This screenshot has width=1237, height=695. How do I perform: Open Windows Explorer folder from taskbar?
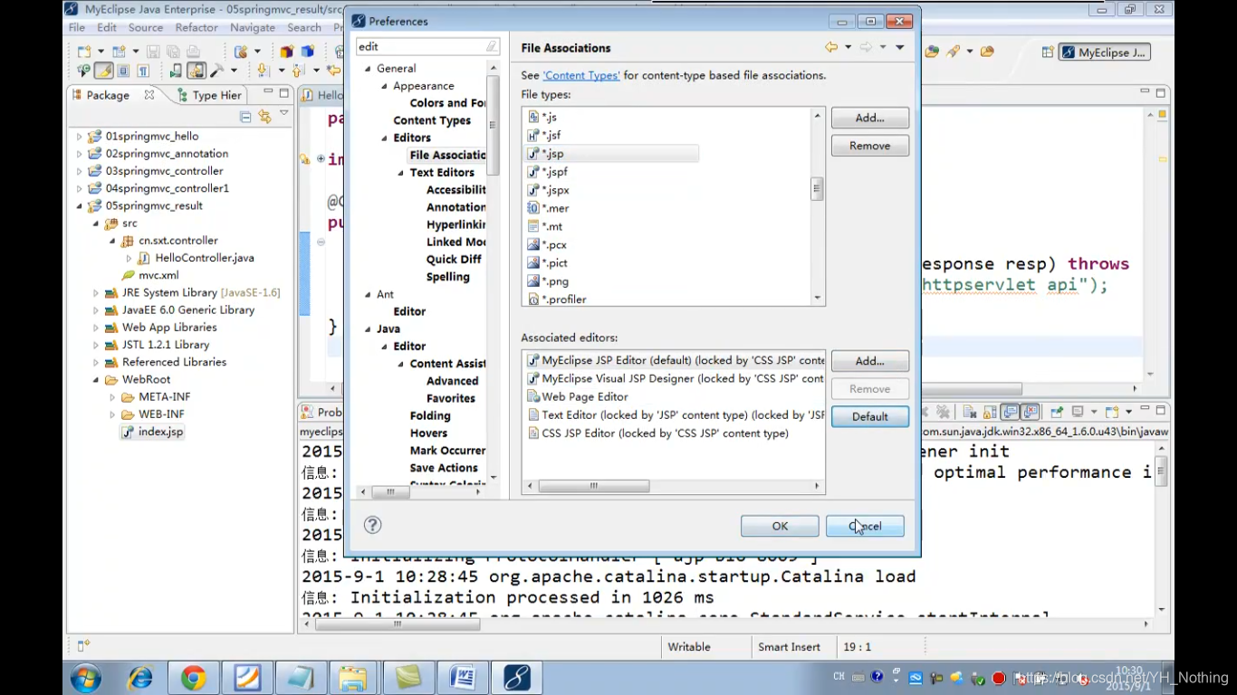(352, 678)
